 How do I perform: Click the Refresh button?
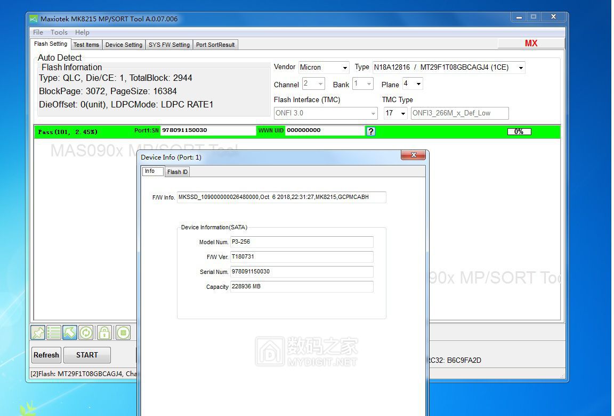click(46, 355)
